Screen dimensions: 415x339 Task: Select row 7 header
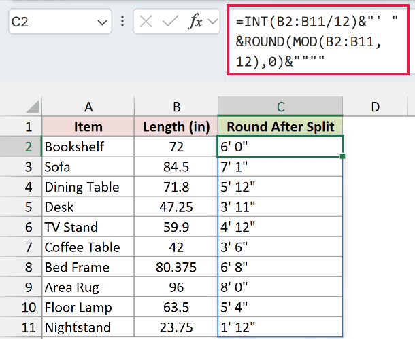click(x=21, y=247)
